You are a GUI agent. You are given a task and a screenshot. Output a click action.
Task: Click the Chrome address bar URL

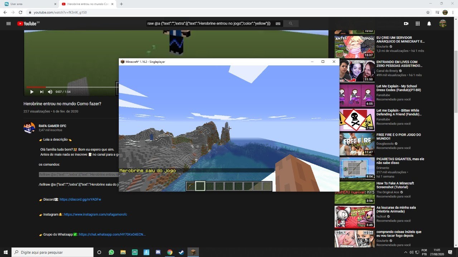(x=60, y=12)
